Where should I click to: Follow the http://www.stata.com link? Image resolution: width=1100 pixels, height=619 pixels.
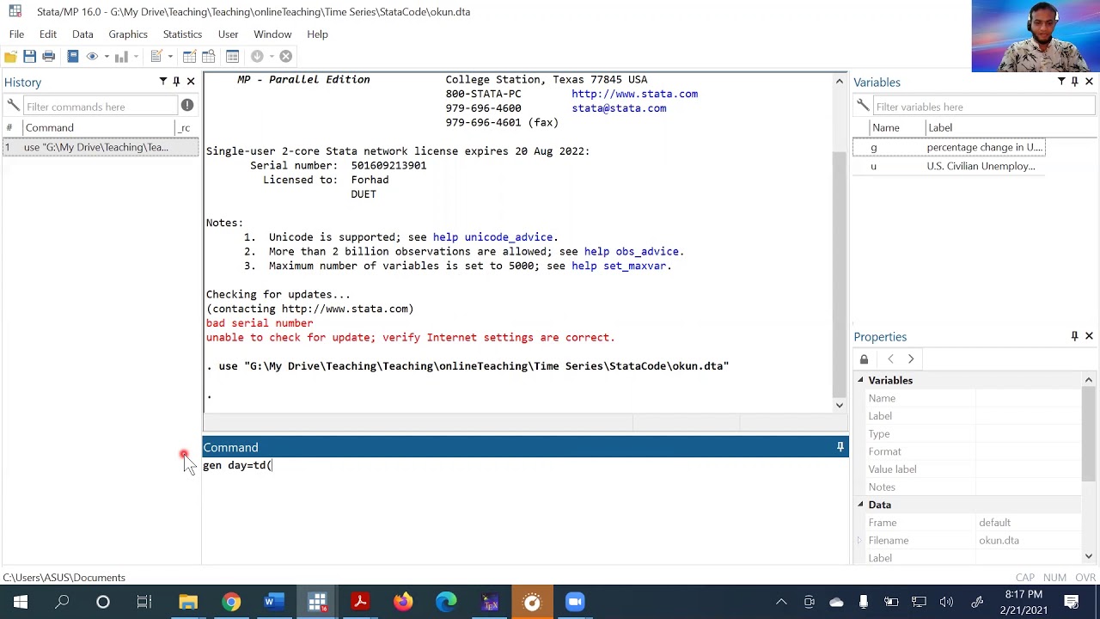click(634, 94)
